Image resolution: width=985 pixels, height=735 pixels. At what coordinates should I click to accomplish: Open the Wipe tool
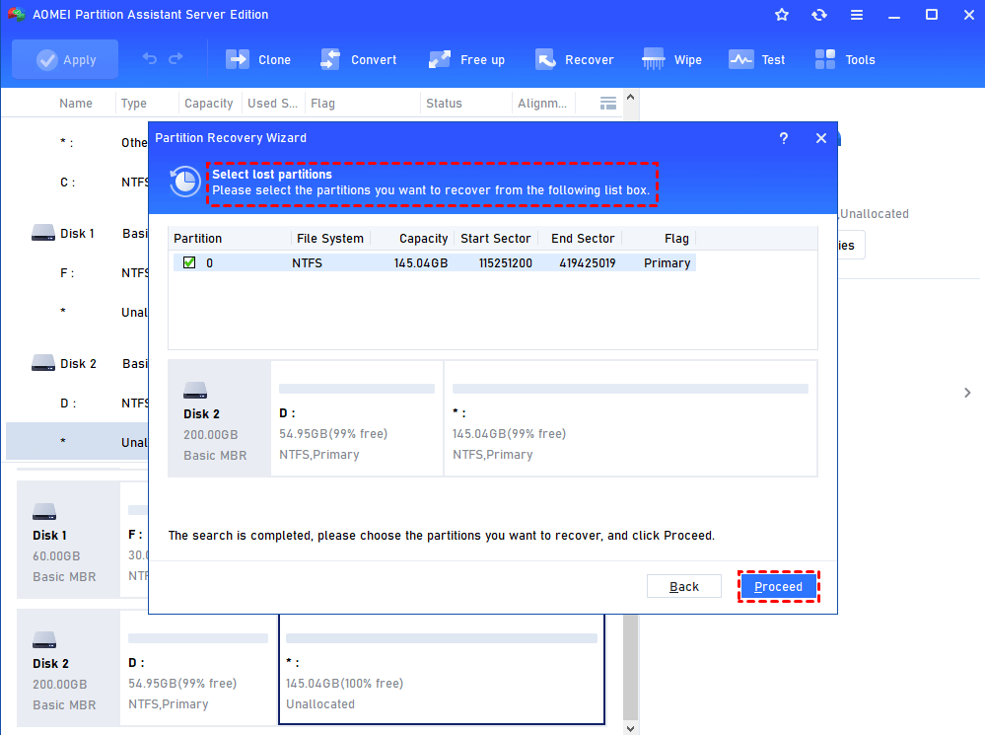pyautogui.click(x=671, y=60)
